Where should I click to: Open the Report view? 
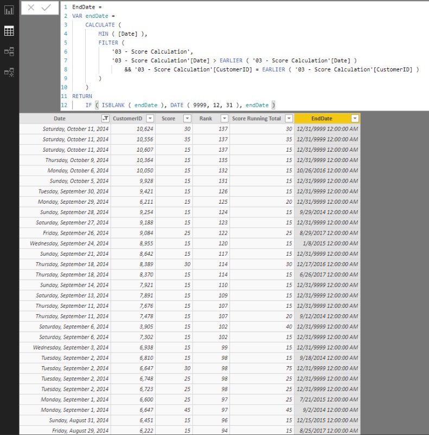[x=9, y=10]
